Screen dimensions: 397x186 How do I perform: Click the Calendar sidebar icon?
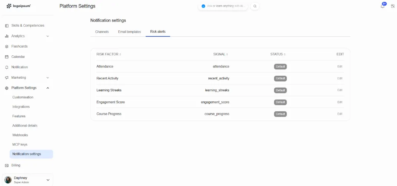click(7, 57)
